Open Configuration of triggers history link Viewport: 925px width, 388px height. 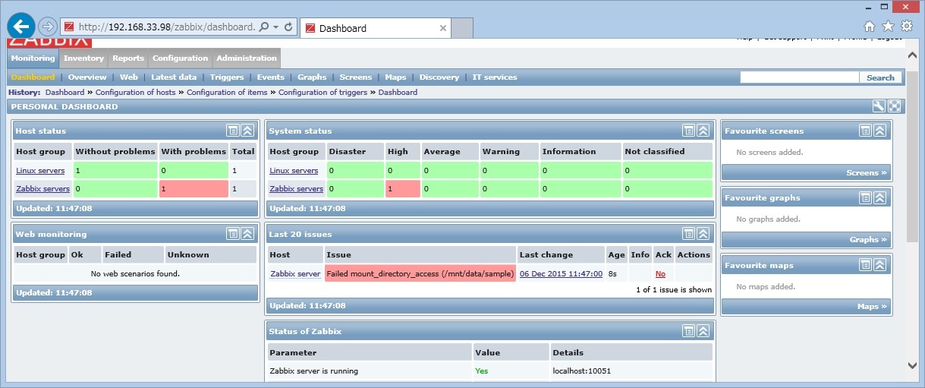coord(322,92)
